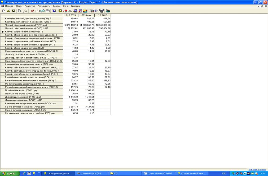Click the last teal toolbar icon
Image resolution: width=268 pixels, height=176 pixels.
108,11
